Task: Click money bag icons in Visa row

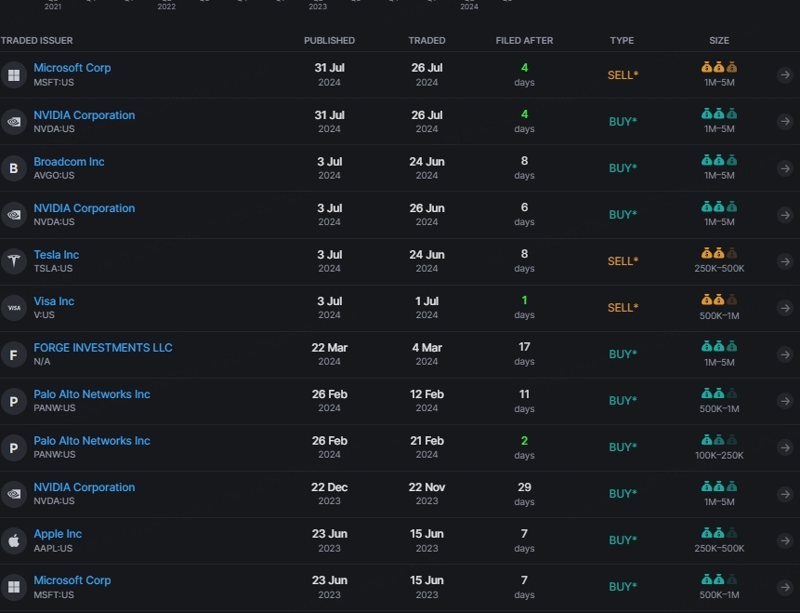Action: (719, 300)
